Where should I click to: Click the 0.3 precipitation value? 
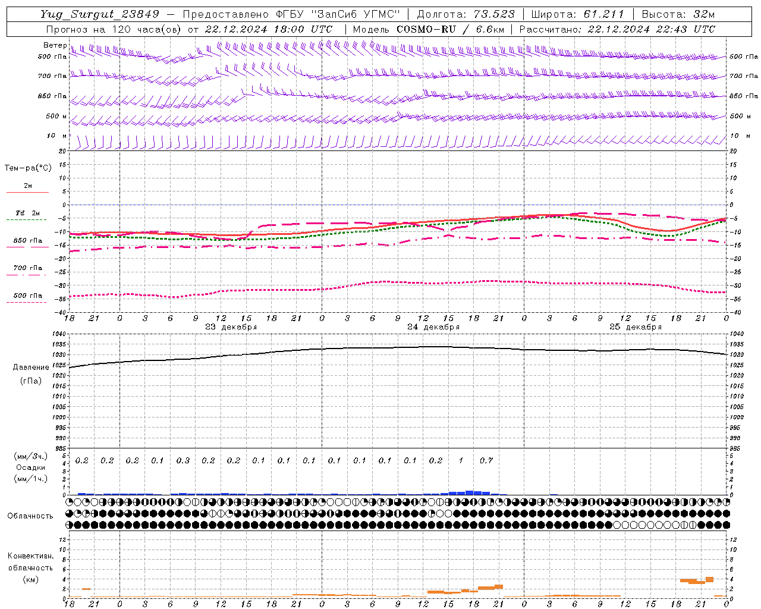(x=183, y=460)
